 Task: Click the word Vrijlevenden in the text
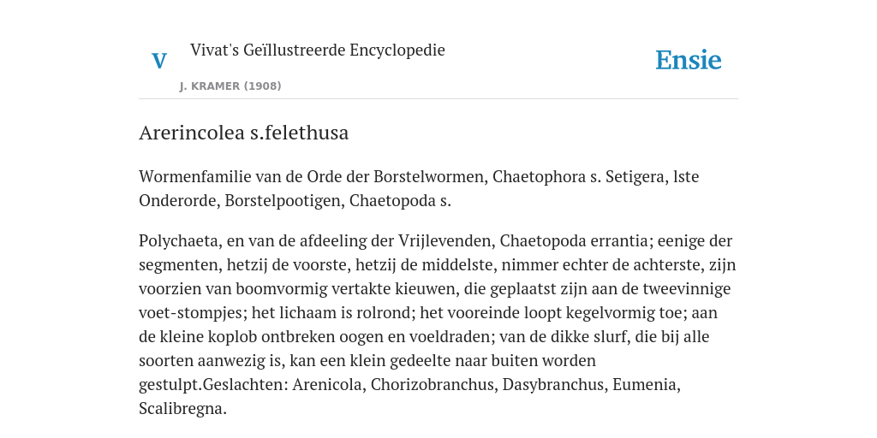(x=447, y=241)
